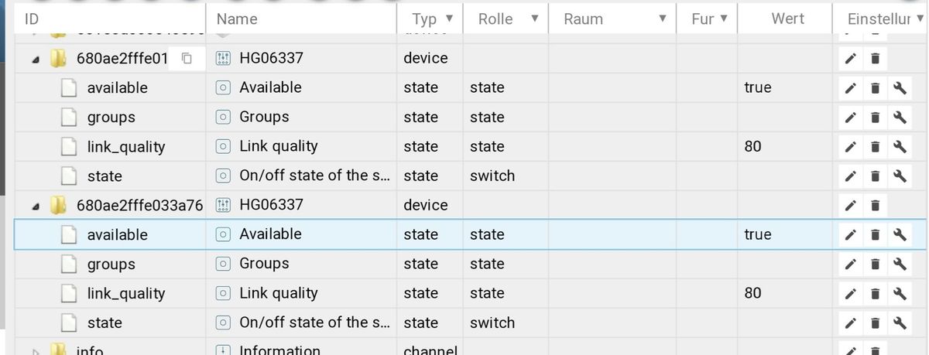Delete the 680ae2fffe033a76 device object

[875, 205]
